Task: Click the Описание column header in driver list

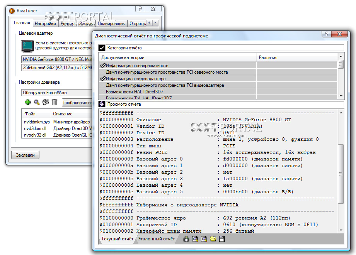Action: 72,114
